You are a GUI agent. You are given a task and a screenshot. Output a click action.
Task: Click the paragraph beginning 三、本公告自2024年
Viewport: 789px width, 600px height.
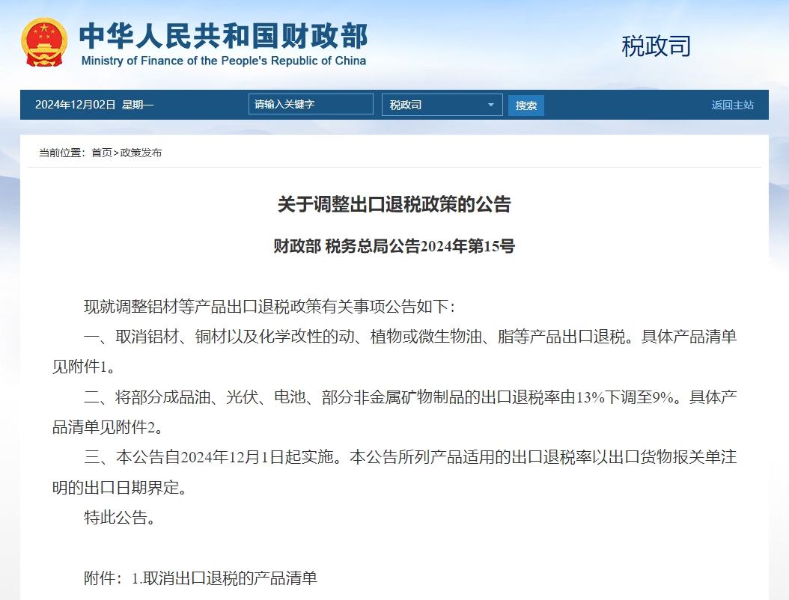click(410, 457)
